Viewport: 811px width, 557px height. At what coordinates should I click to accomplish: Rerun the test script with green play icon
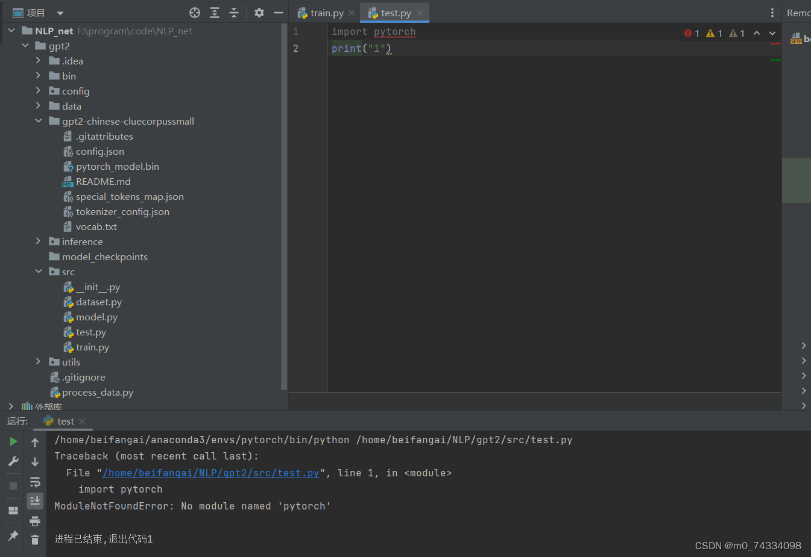click(x=13, y=443)
